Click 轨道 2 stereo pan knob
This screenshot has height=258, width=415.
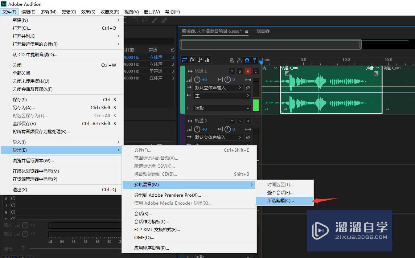pos(227,129)
